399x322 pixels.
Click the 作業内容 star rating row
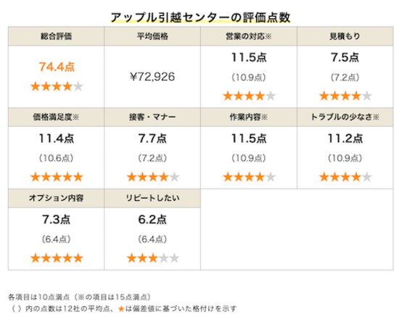click(249, 177)
